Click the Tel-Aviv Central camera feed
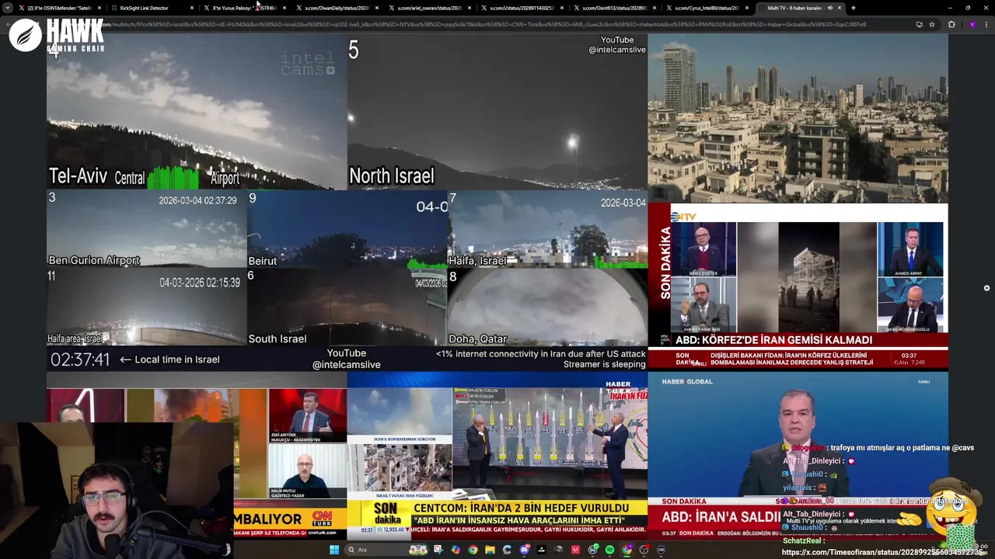This screenshot has height=559, width=995. pyautogui.click(x=197, y=112)
